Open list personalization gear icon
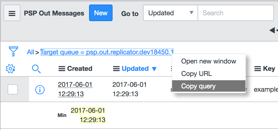 (10, 69)
